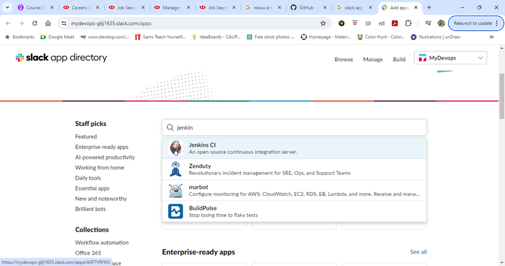Open the site information icon in address bar
Image resolution: width=505 pixels, height=266 pixels.
[64, 23]
